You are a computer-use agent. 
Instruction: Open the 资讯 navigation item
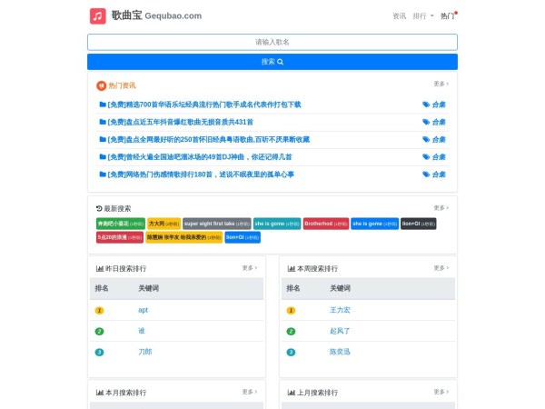399,15
